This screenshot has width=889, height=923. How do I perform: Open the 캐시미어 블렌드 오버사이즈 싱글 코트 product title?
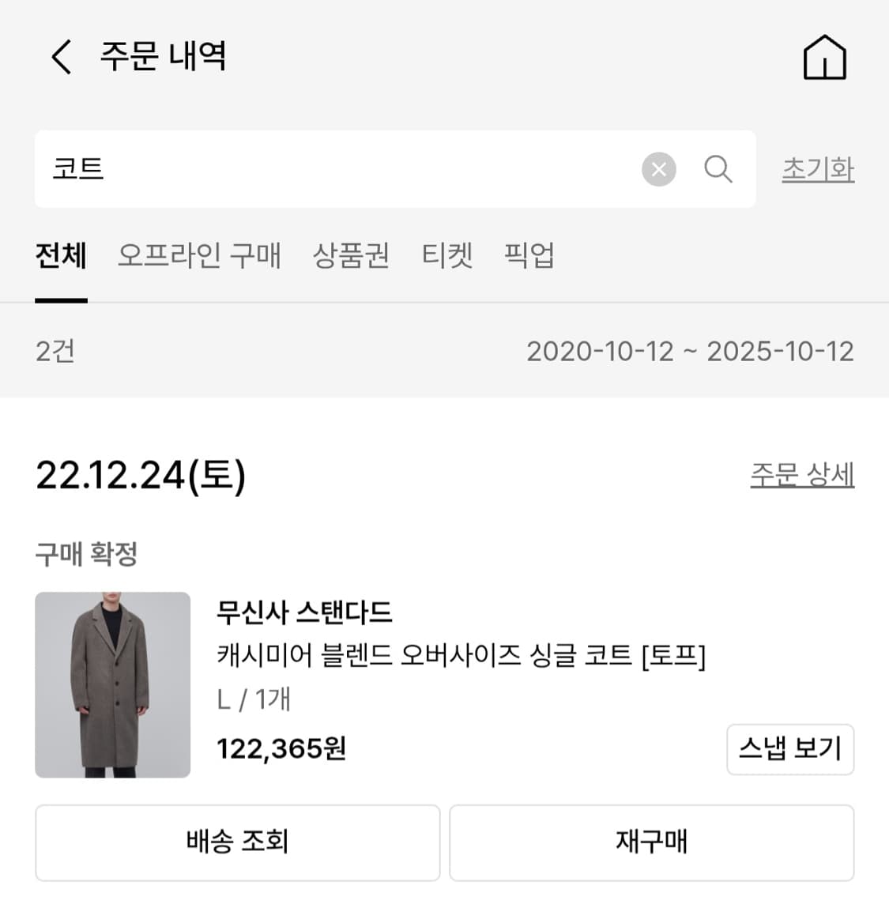coord(461,655)
